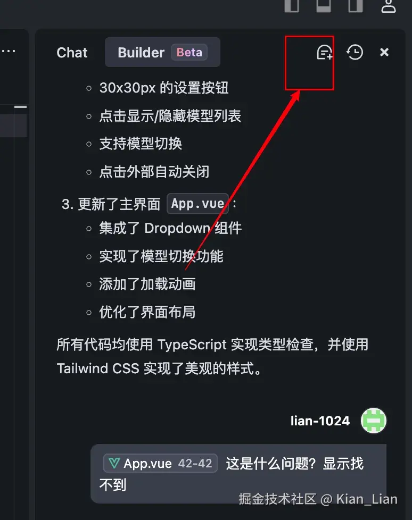Select the Builder tab
This screenshot has height=520, width=412.
point(162,52)
